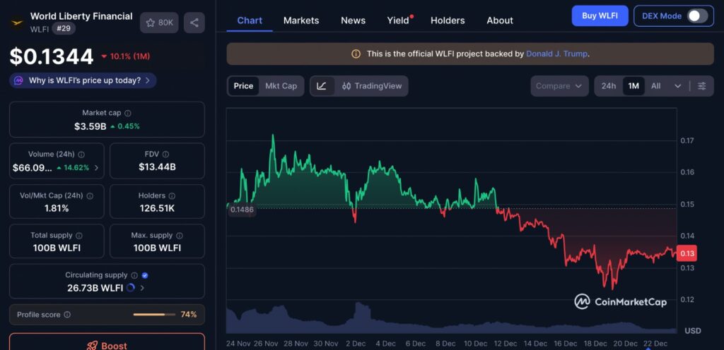Click the Total supply info icon
The width and height of the screenshot is (724, 350).
79,235
